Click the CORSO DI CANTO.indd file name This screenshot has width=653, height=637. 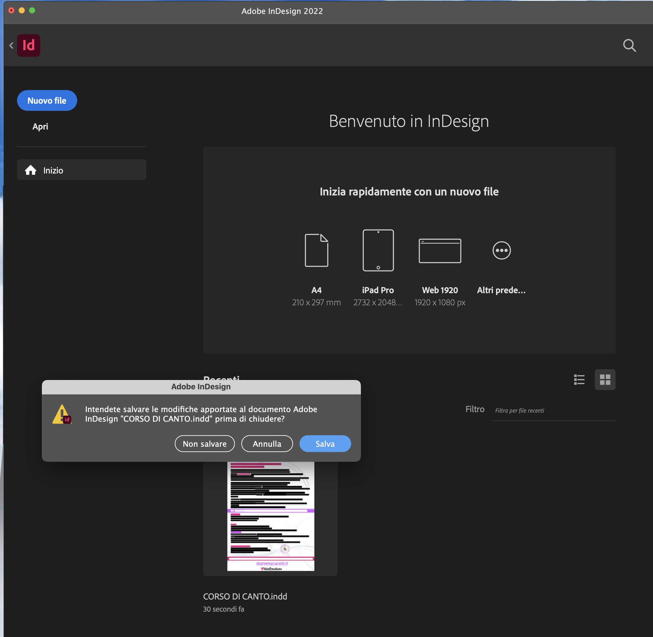245,596
